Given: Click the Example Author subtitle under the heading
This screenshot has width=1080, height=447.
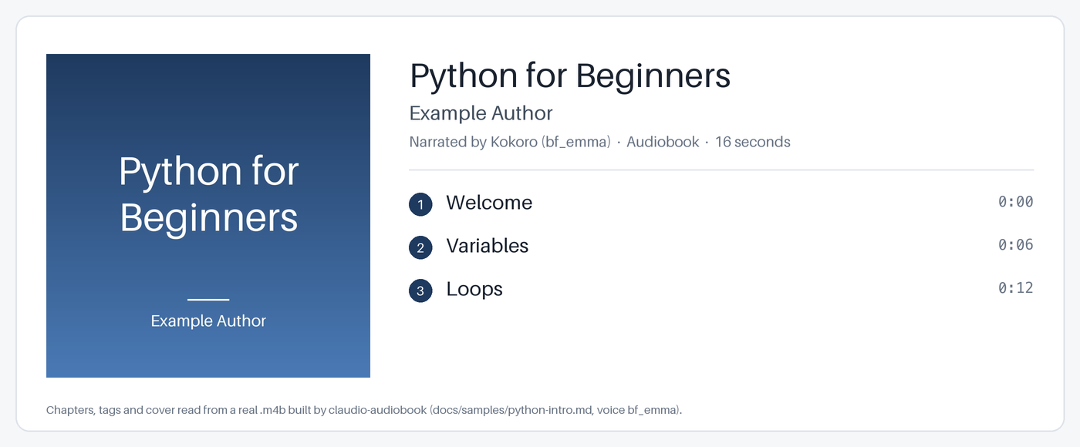Looking at the screenshot, I should tap(481, 113).
